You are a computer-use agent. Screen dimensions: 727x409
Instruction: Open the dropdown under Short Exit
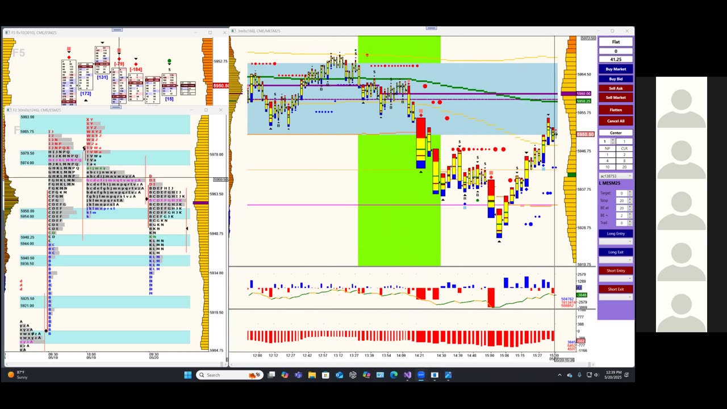(x=616, y=297)
